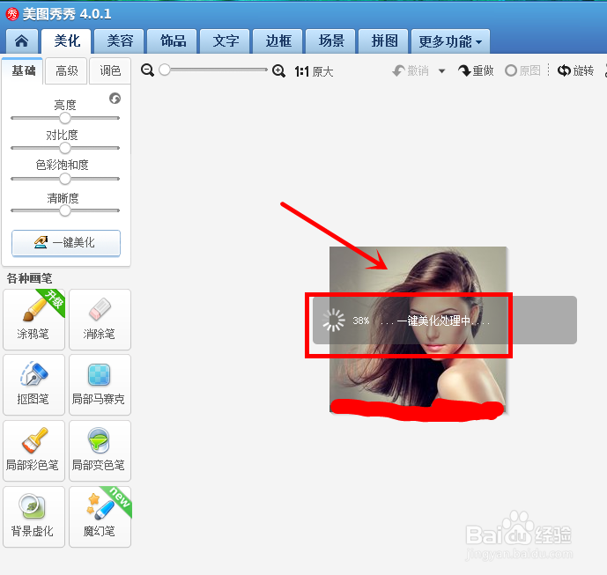Expand the undo history dropdown arrow
This screenshot has height=575, width=607.
tap(441, 71)
